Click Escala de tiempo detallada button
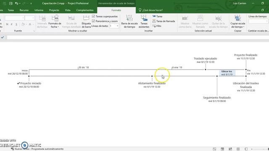269x151 pixels. [71, 21]
